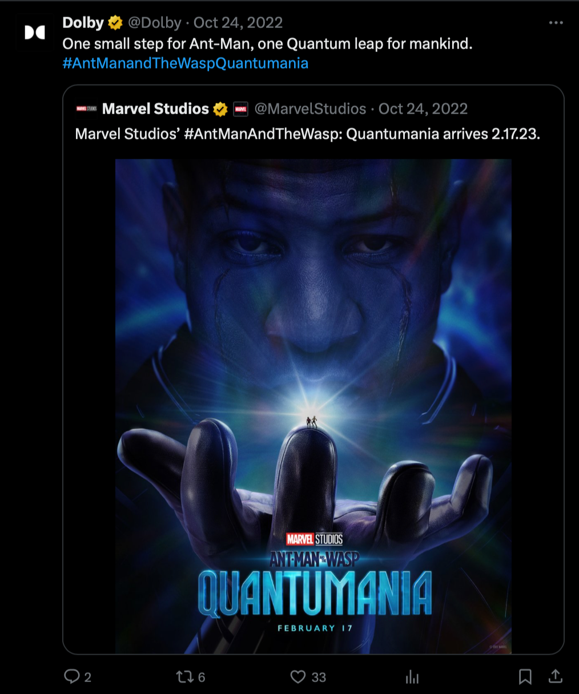Click the @MarvelStudios handle in quote
Screen dimensions: 579x694
tap(310, 109)
